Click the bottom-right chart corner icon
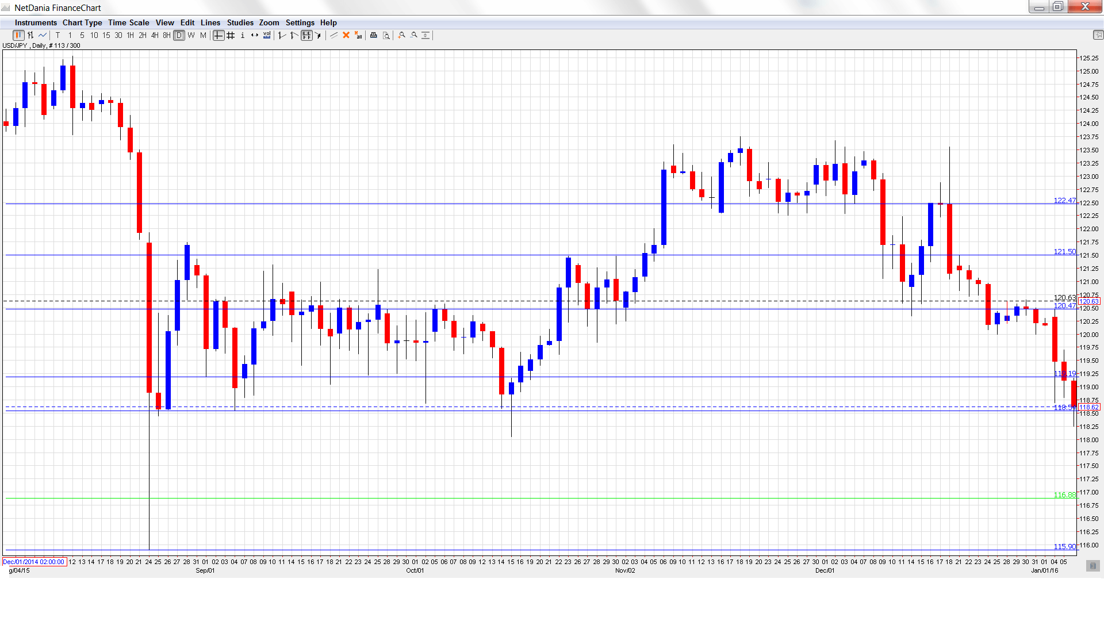Viewport: 1104px width, 621px height. coord(1093,566)
